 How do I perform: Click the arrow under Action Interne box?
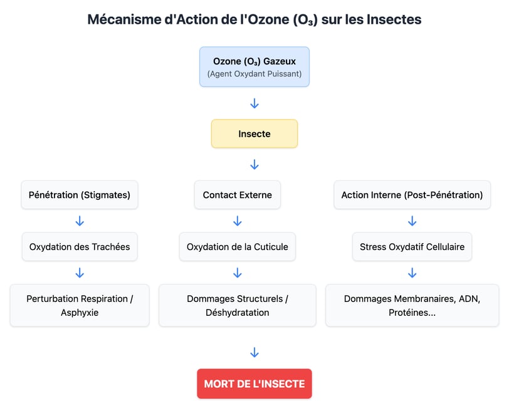[x=412, y=221]
